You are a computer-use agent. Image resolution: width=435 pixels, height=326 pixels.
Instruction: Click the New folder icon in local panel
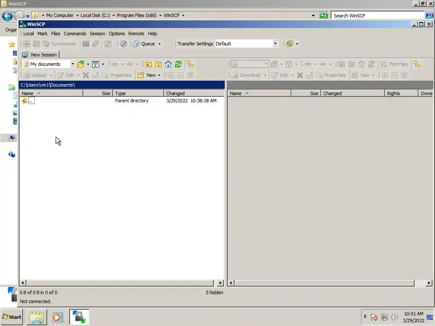pos(141,75)
